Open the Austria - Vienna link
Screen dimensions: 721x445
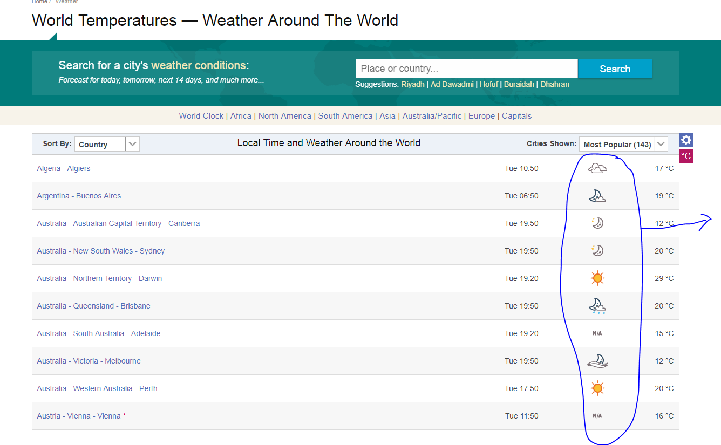(79, 416)
